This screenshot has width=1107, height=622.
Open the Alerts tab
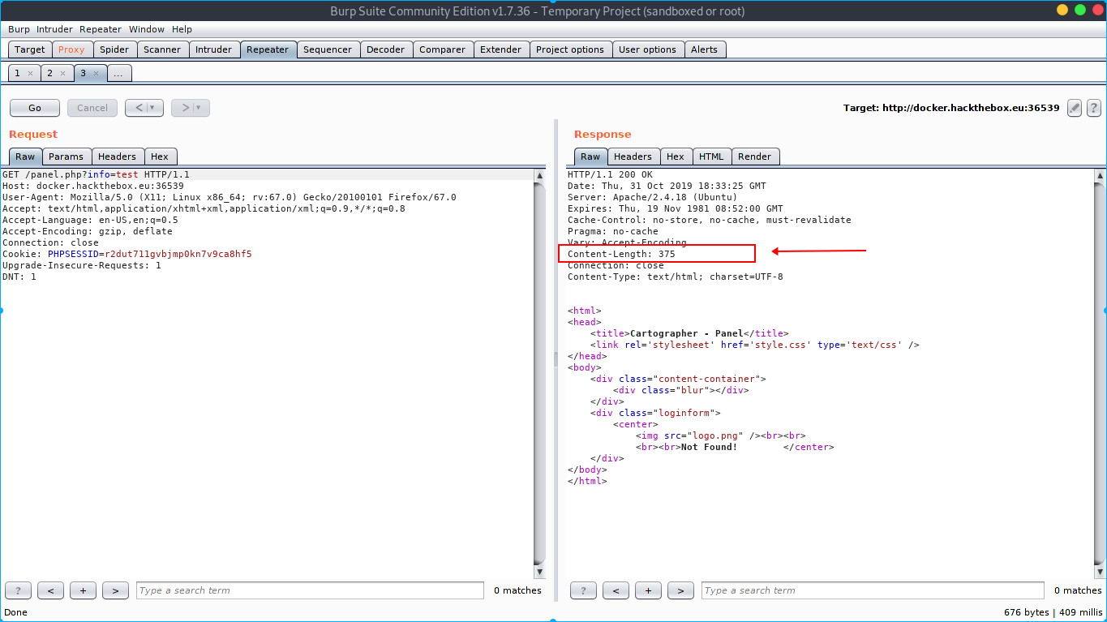704,49
